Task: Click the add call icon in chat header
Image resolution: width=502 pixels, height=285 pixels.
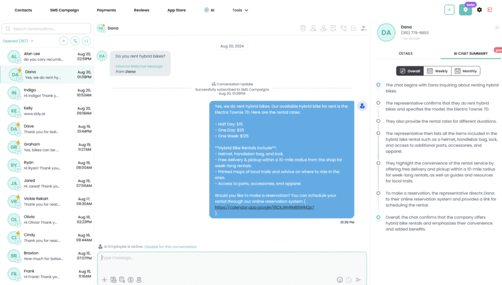Action: coord(343,28)
